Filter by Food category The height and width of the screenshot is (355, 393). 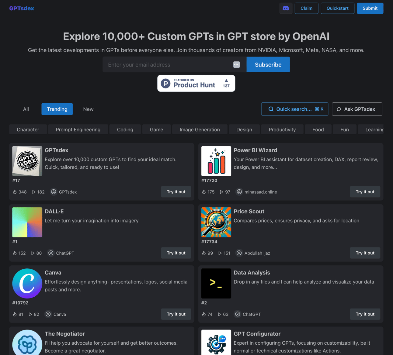(x=318, y=129)
